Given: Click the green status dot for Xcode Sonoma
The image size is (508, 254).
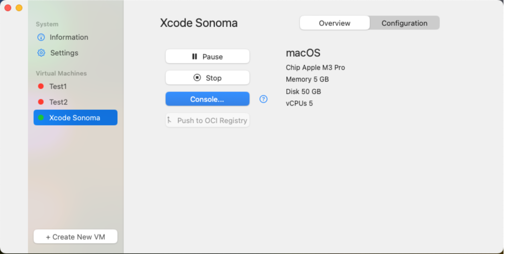Looking at the screenshot, I should pyautogui.click(x=41, y=117).
